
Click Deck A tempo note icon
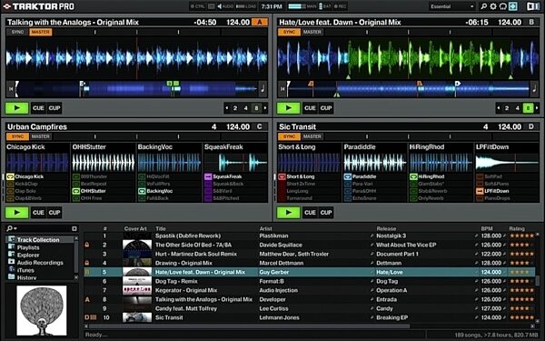(x=263, y=89)
